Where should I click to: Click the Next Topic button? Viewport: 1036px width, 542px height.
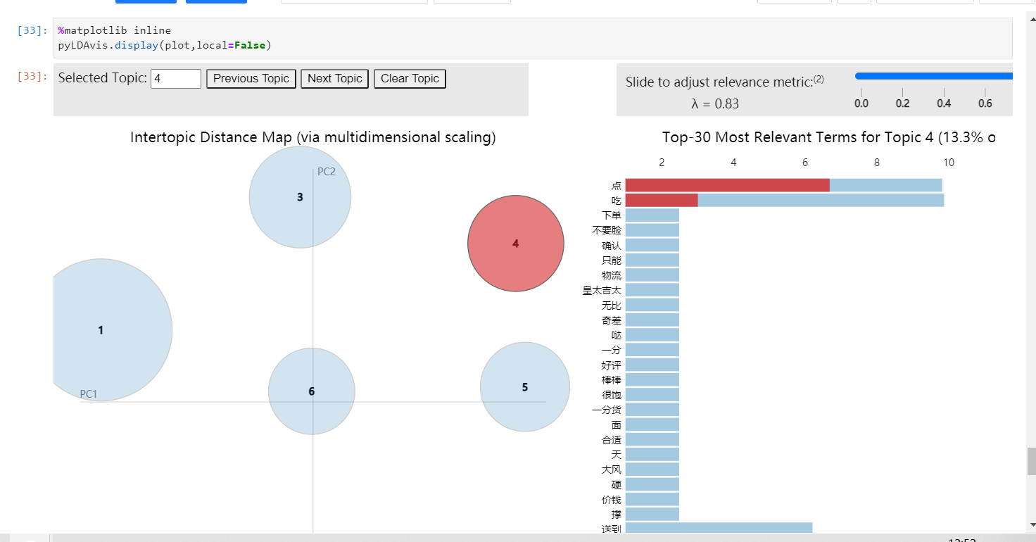click(x=335, y=79)
